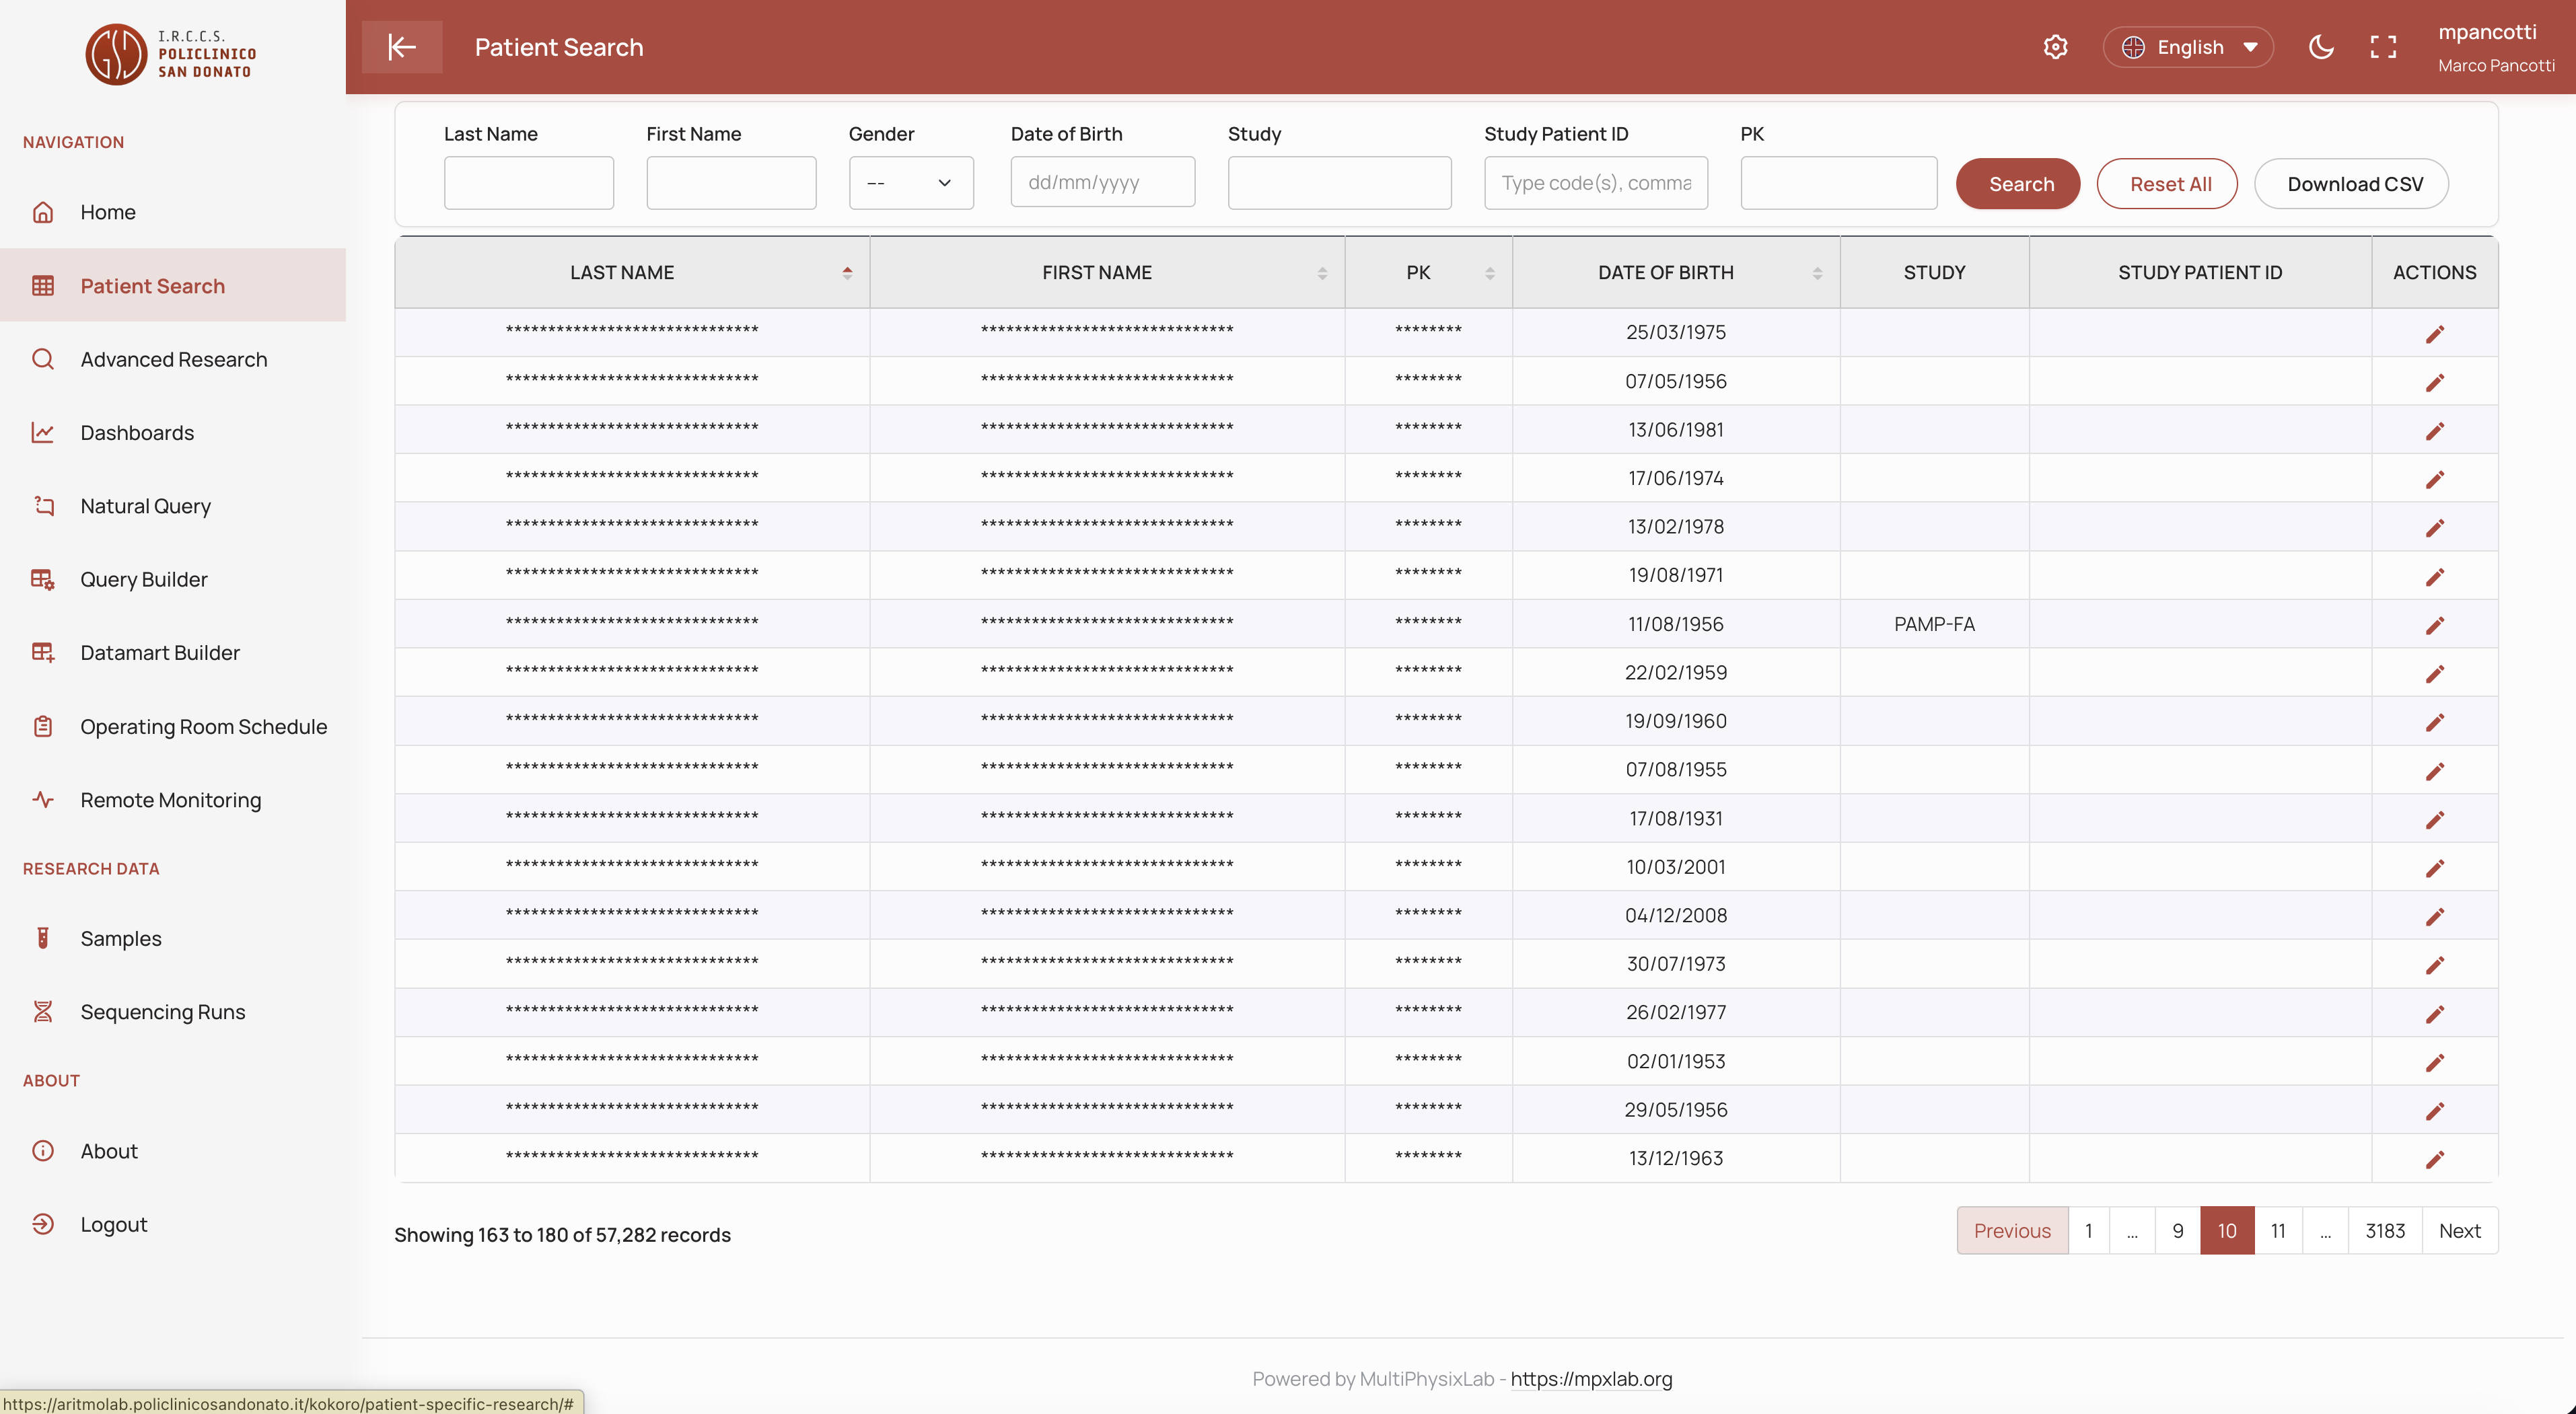Open Advanced Research from sidebar
The height and width of the screenshot is (1414, 2576).
click(x=173, y=360)
